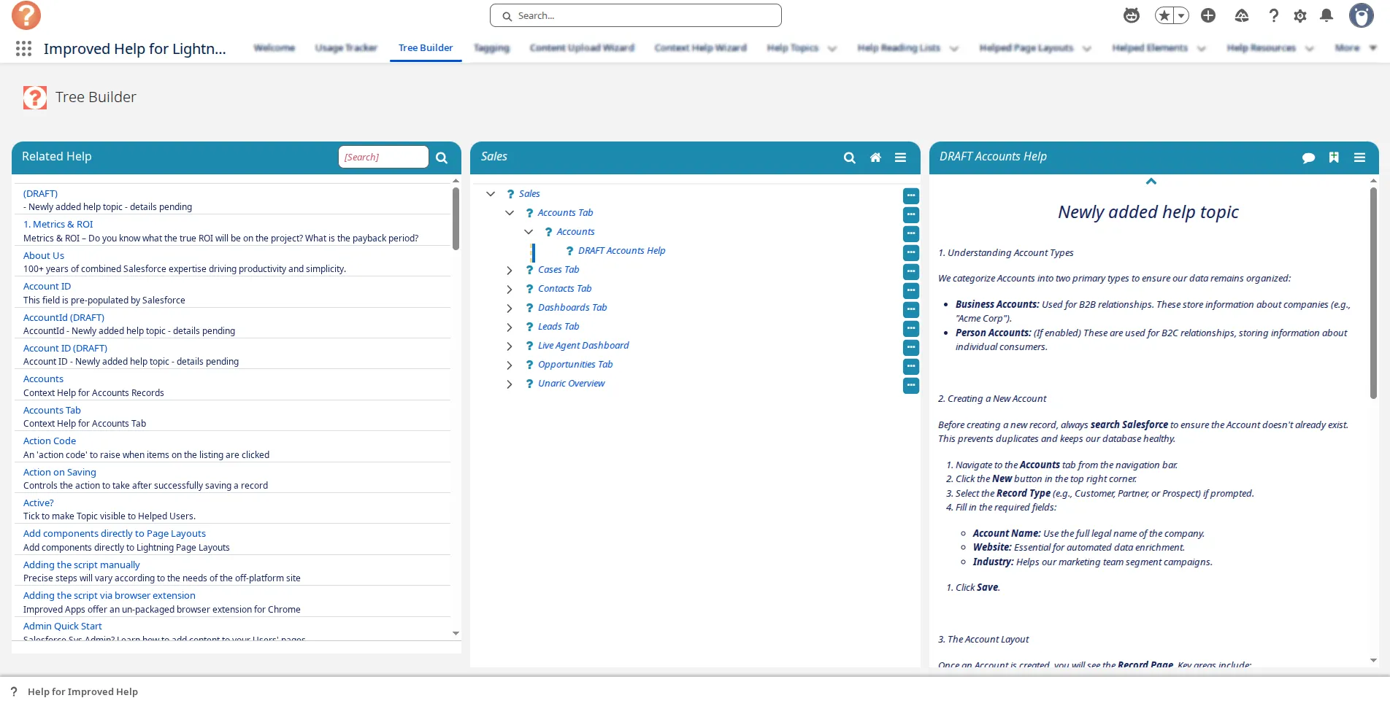Expand the Live Agent Dashboard node
The width and height of the screenshot is (1390, 706).
coord(510,346)
